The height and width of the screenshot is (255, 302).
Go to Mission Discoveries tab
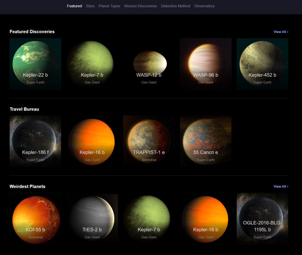[x=140, y=6]
